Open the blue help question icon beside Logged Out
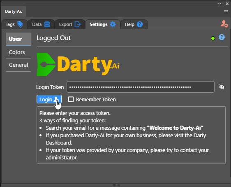Image resolution: width=231 pixels, height=187 pixels. tap(222, 37)
